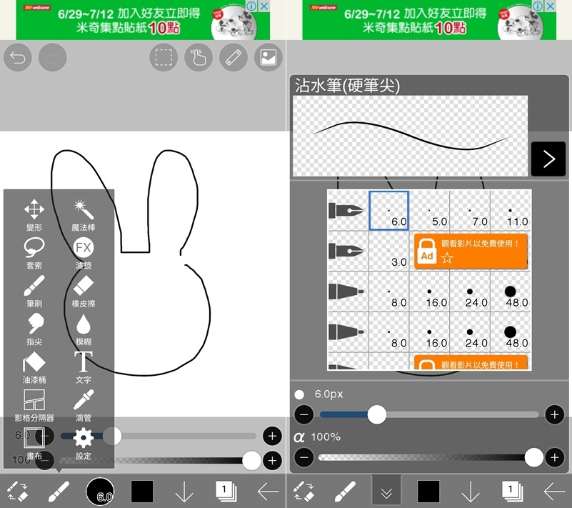Select the 影格分隔器 frame divider tool
572x508 pixels.
point(34,405)
